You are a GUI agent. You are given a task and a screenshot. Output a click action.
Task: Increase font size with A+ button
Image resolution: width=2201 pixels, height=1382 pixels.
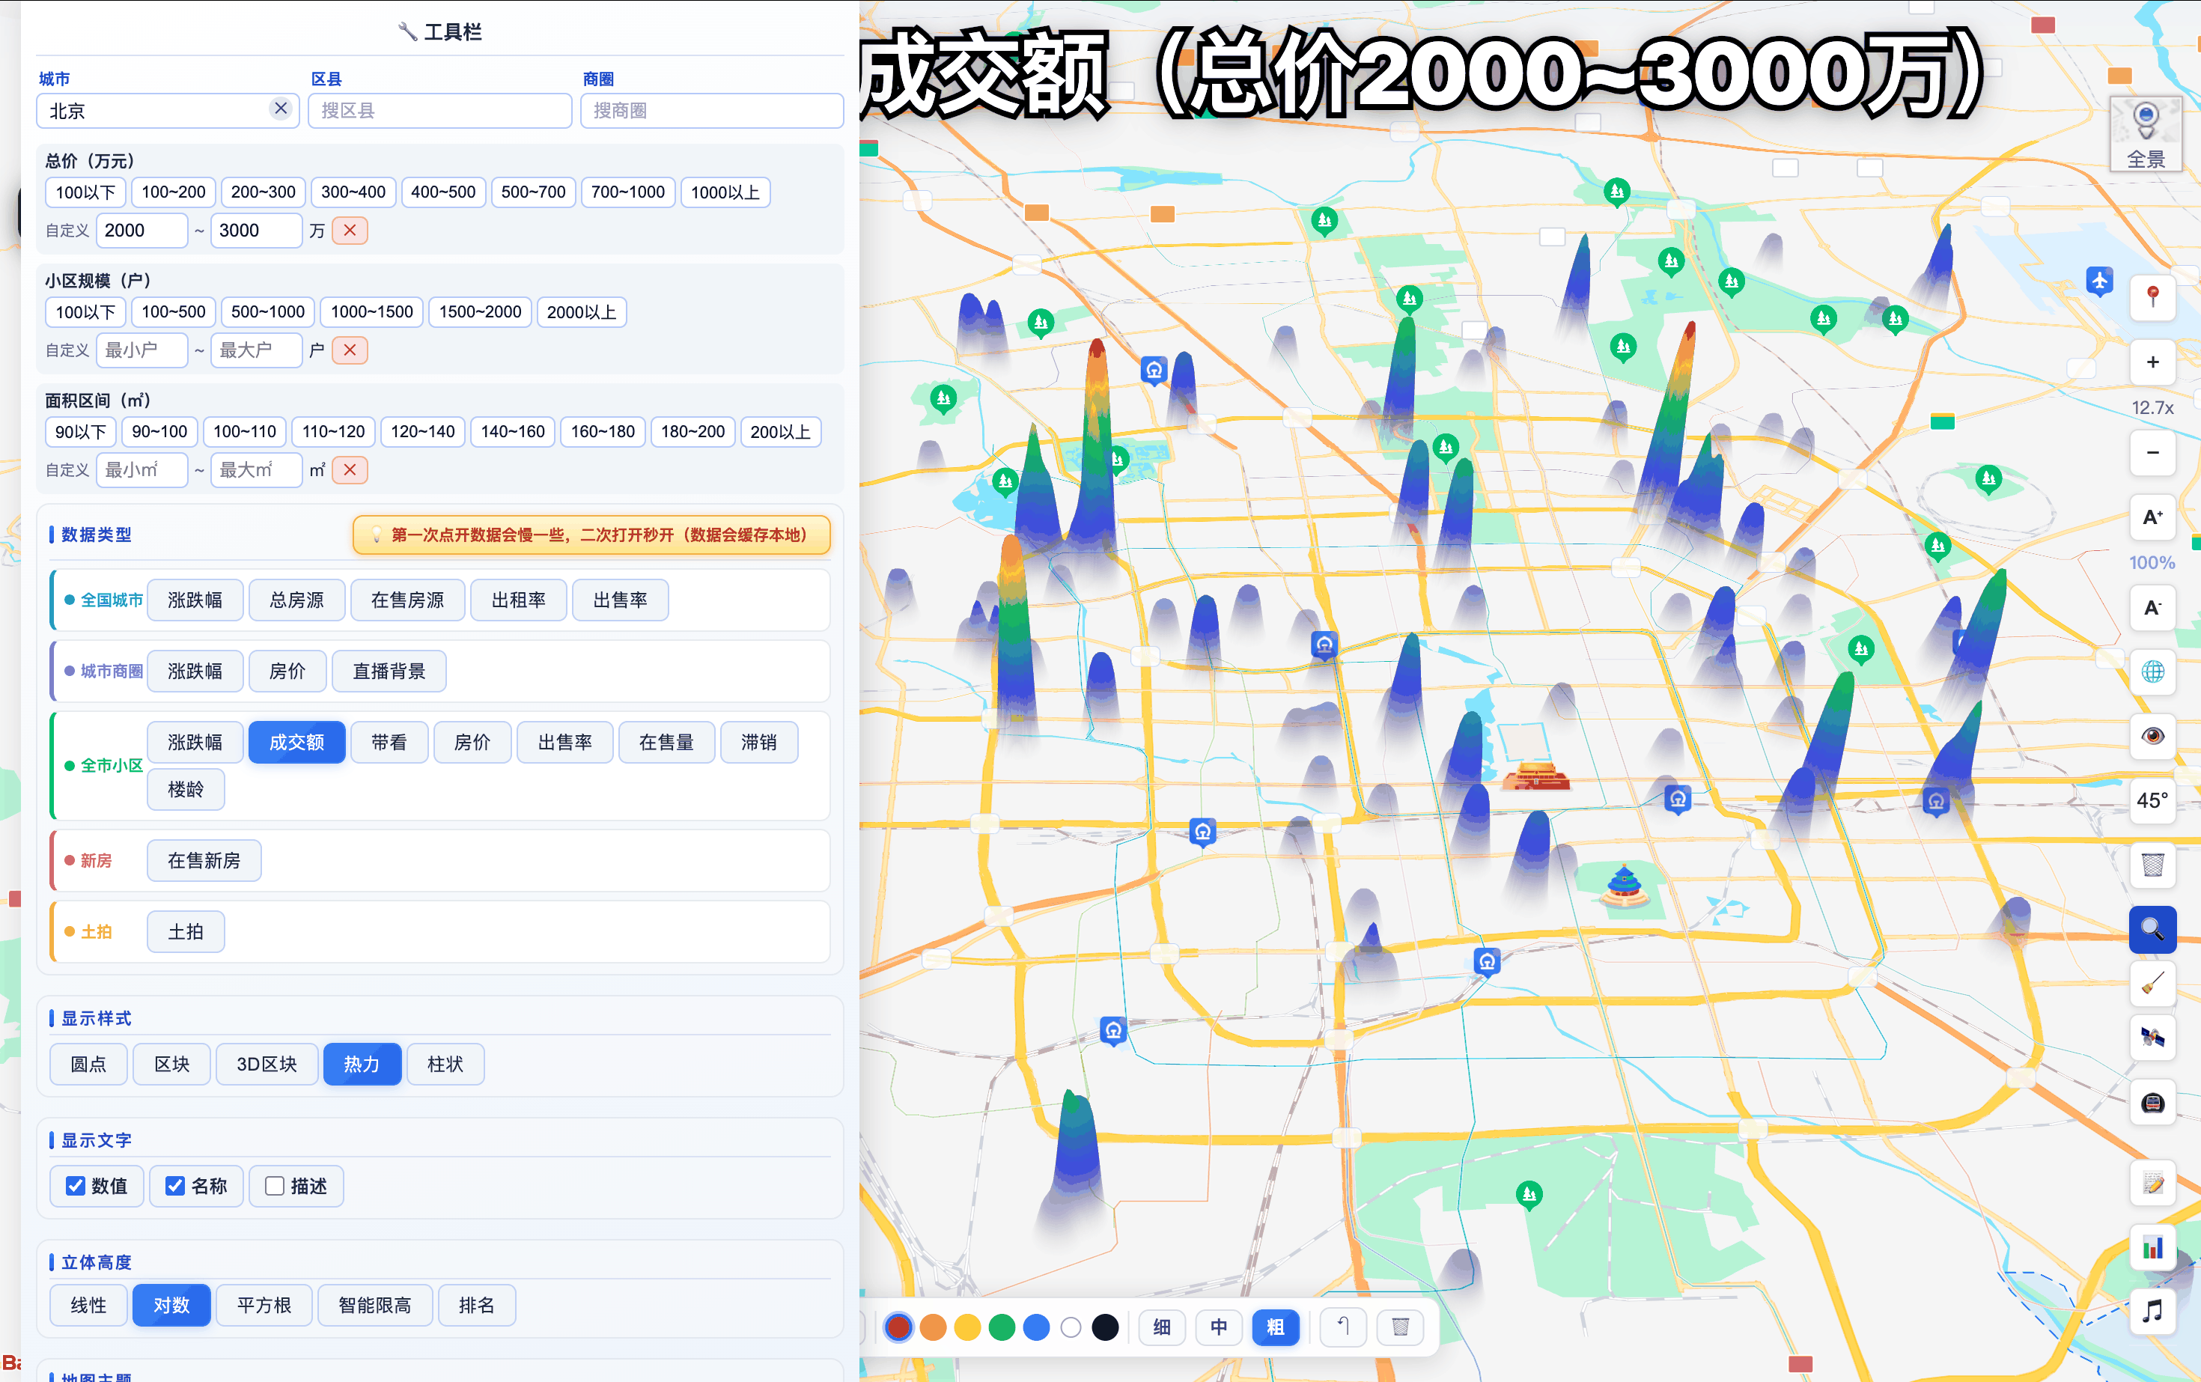coord(2152,517)
